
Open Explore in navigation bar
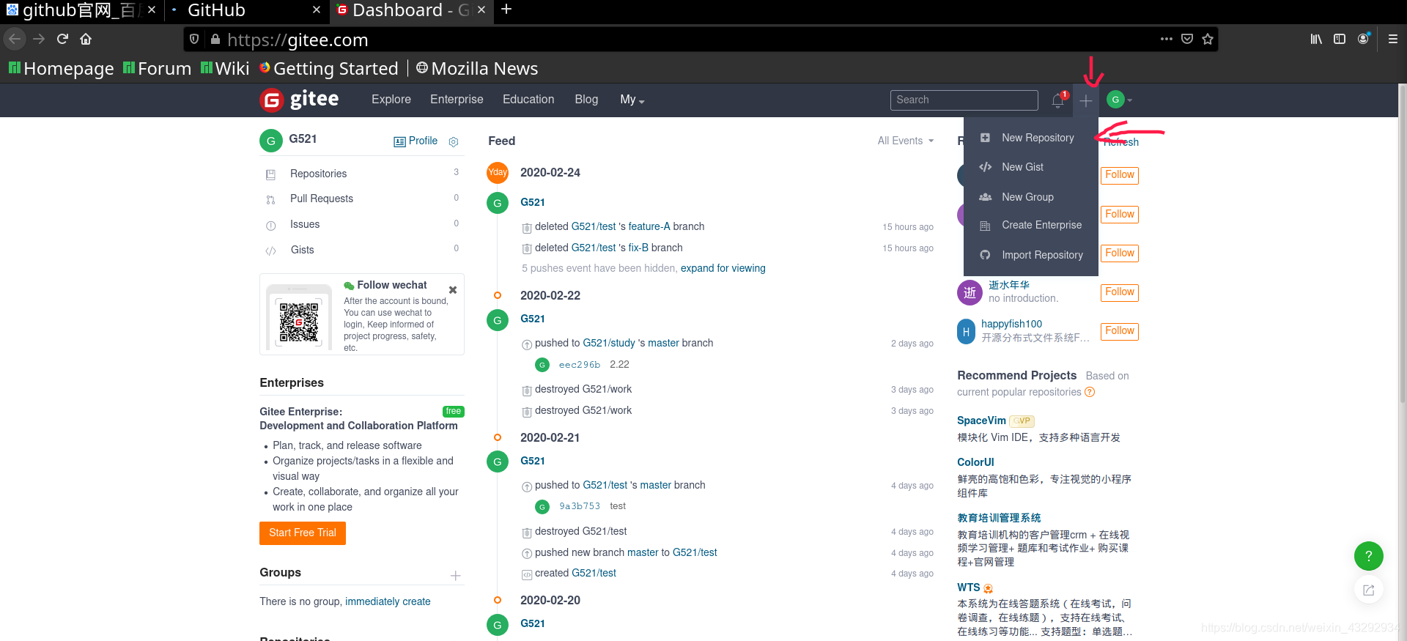pyautogui.click(x=391, y=100)
